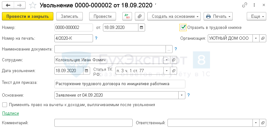Copy the document link using chain icon
The width and height of the screenshot is (272, 129).
point(245,5)
